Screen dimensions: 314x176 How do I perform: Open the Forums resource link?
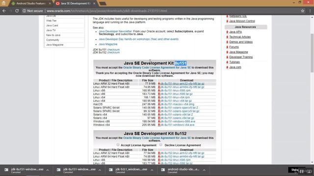234,47
